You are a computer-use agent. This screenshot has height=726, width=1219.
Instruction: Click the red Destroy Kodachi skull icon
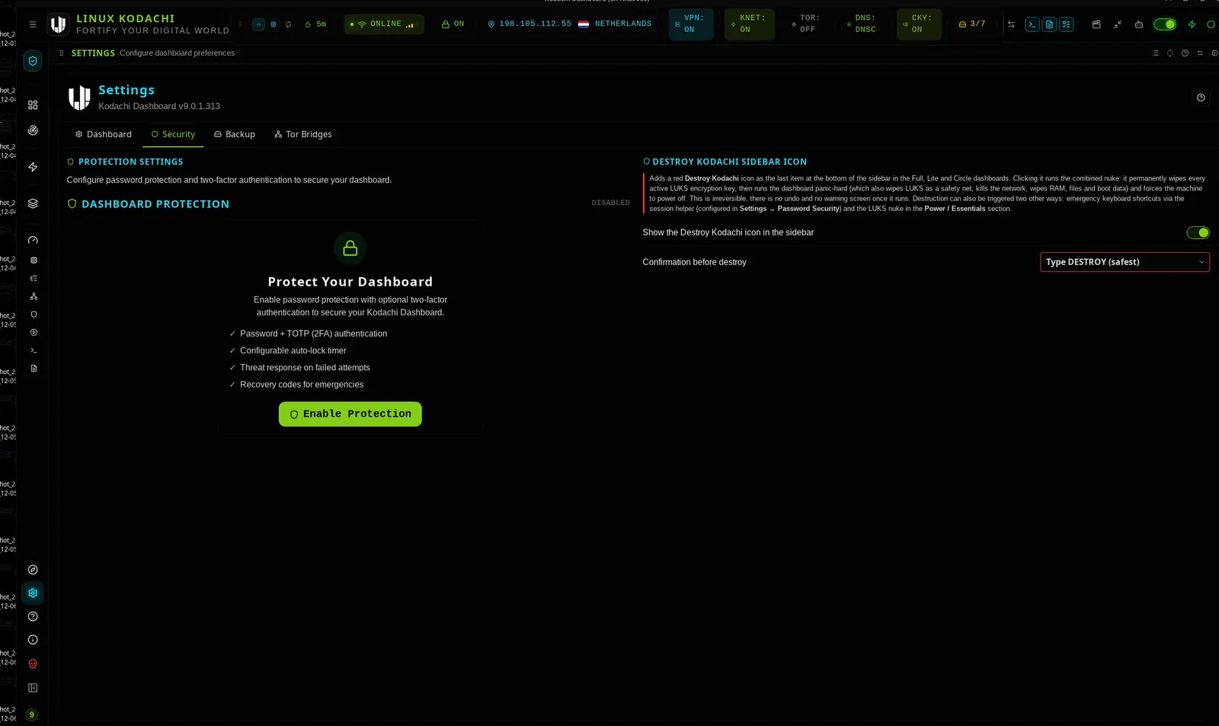pos(33,664)
